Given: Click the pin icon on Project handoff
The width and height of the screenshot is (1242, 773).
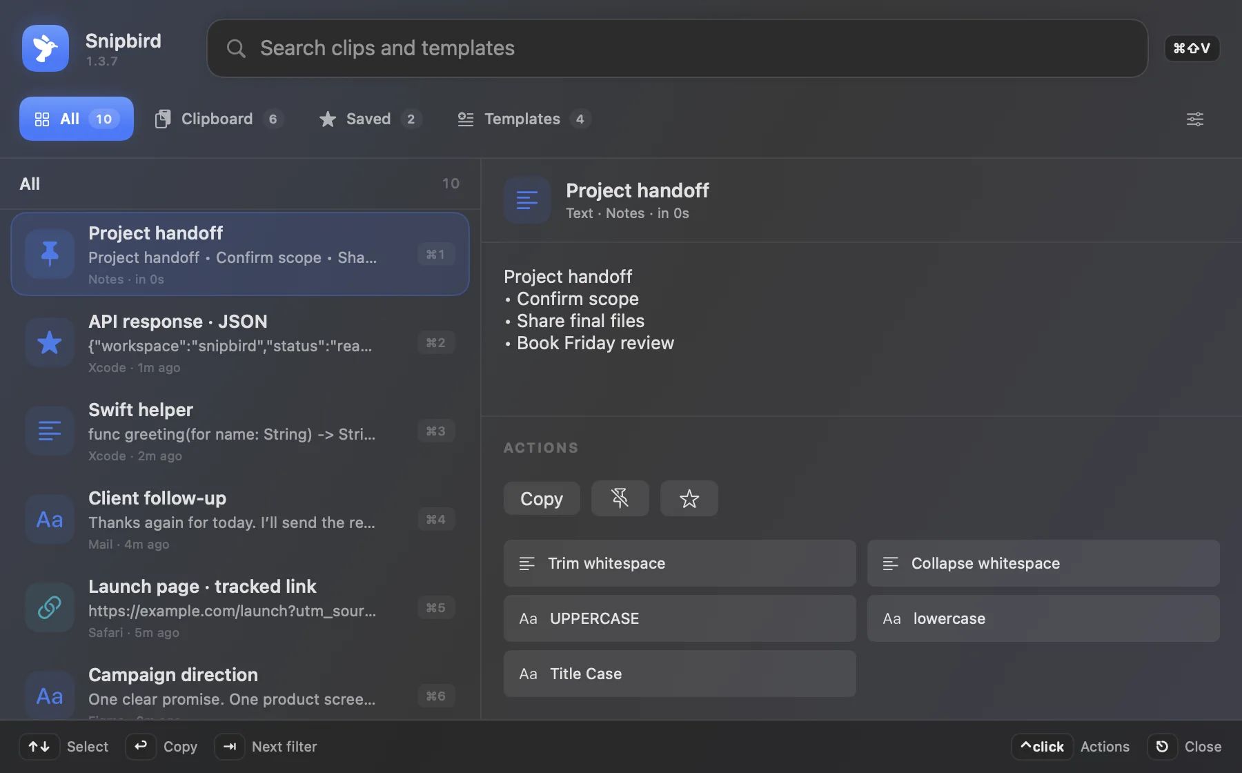Looking at the screenshot, I should 50,254.
